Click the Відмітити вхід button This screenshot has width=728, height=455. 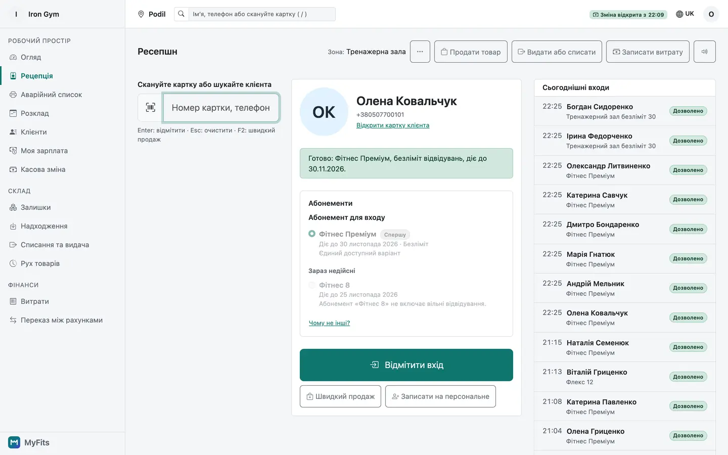pyautogui.click(x=406, y=365)
